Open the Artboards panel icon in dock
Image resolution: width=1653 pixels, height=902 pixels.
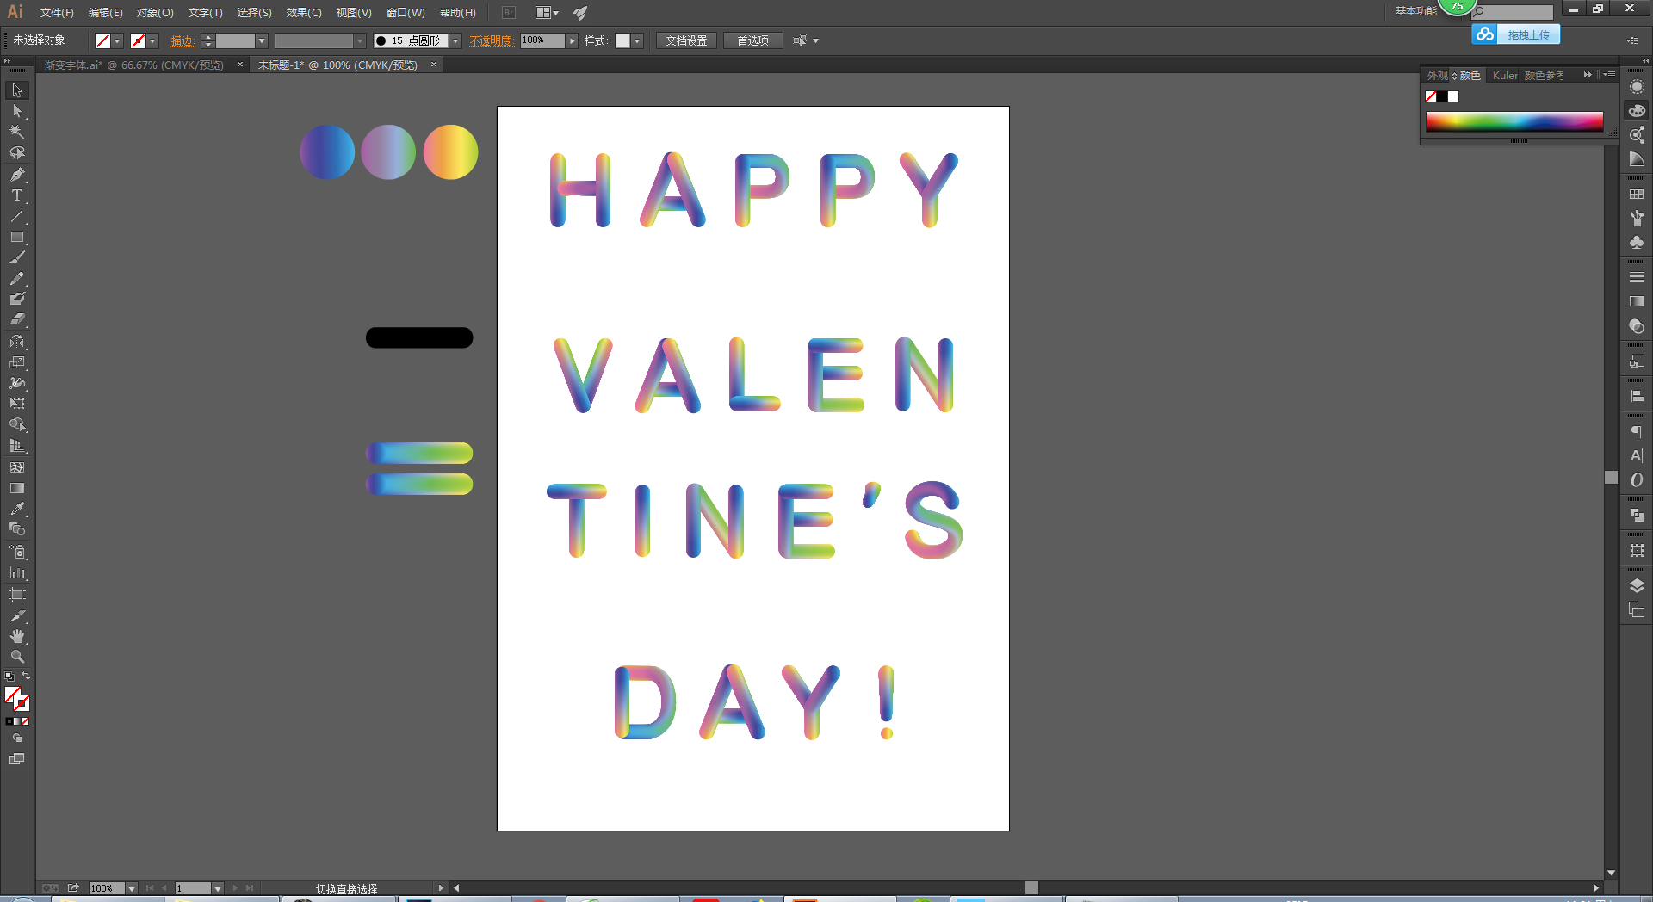pos(1637,610)
